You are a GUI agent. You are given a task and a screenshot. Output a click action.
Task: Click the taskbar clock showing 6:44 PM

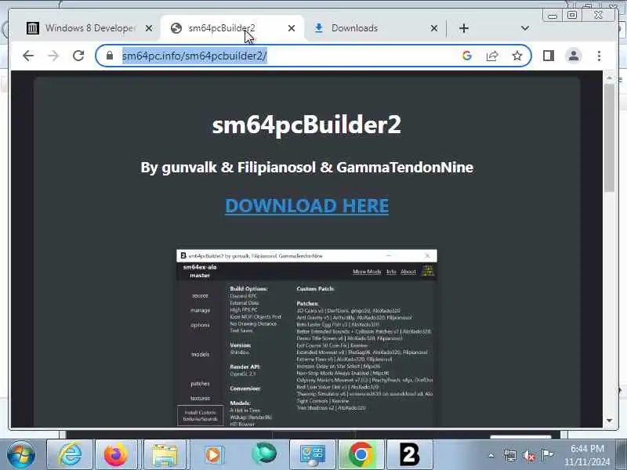click(587, 455)
